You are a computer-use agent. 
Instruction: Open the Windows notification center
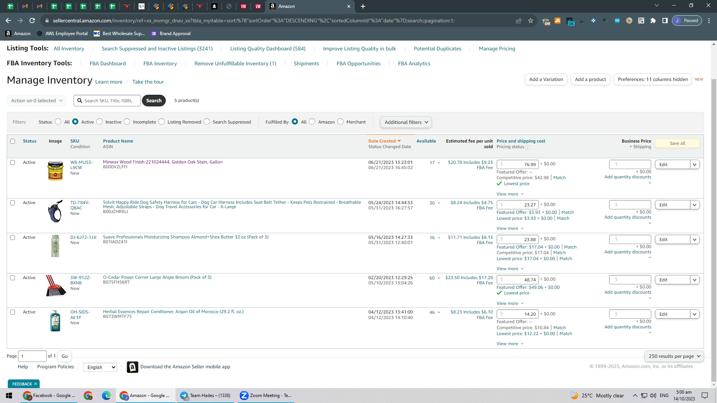(x=705, y=396)
